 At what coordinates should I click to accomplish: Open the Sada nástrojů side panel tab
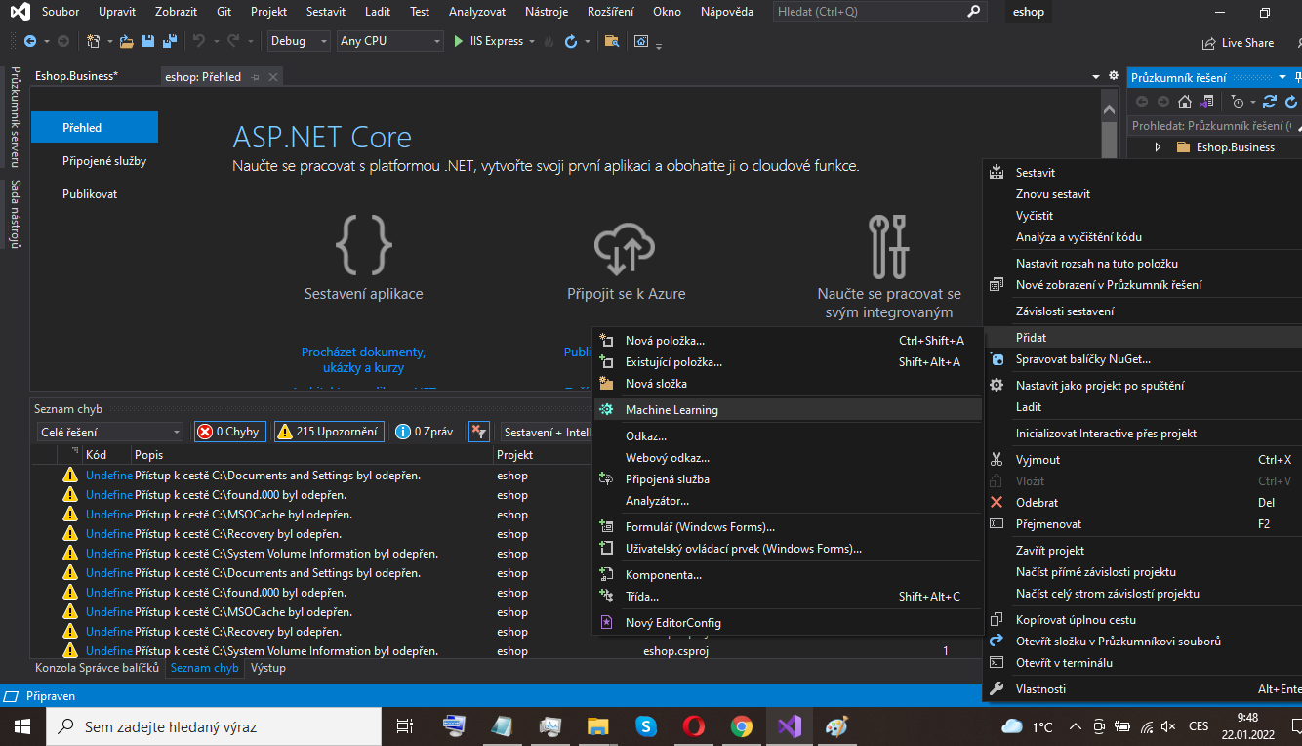point(15,214)
